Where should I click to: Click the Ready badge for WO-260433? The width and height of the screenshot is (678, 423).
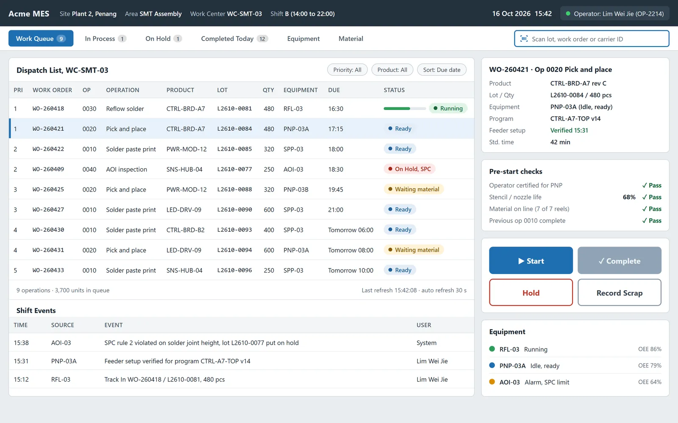[400, 270]
